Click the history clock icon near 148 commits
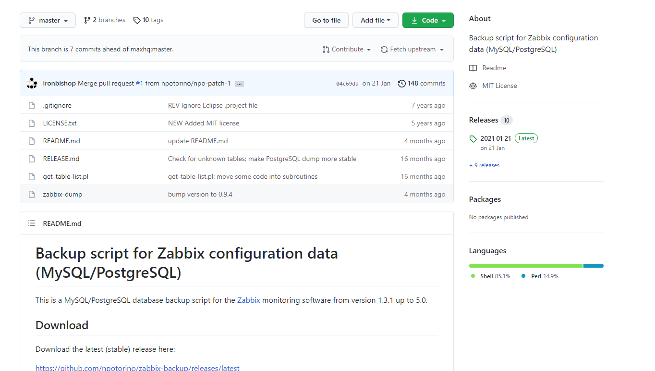This screenshot has height=371, width=655. point(402,83)
